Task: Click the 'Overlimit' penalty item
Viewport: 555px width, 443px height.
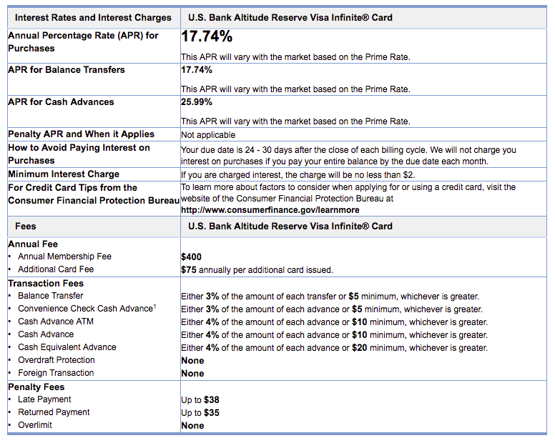Action: coord(35,425)
